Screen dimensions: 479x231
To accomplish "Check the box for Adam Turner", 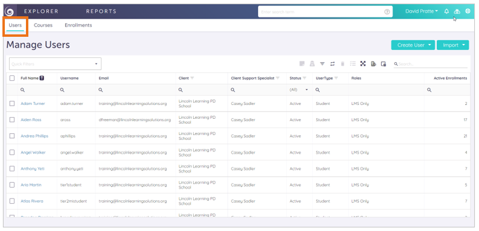I will (x=12, y=104).
